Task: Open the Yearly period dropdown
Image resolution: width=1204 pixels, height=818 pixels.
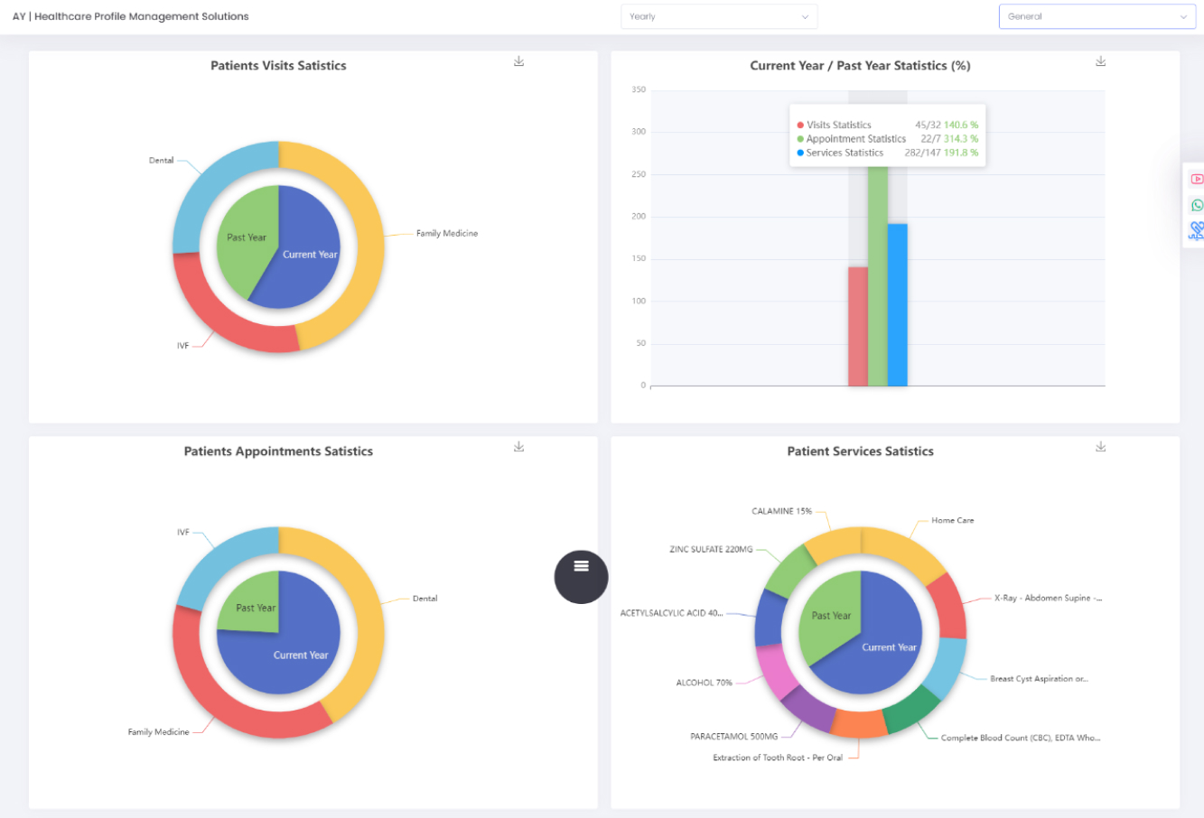Action: point(718,16)
